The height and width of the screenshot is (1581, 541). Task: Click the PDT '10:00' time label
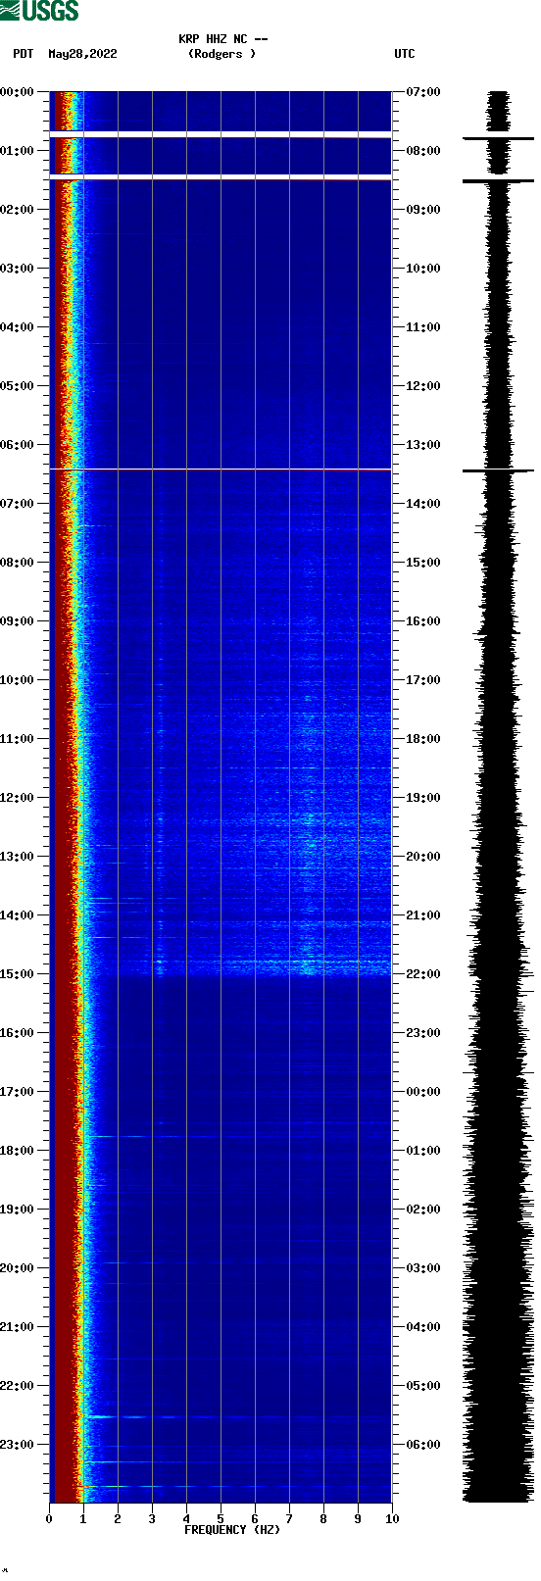(x=18, y=680)
